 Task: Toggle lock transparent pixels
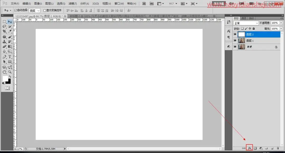(242, 28)
